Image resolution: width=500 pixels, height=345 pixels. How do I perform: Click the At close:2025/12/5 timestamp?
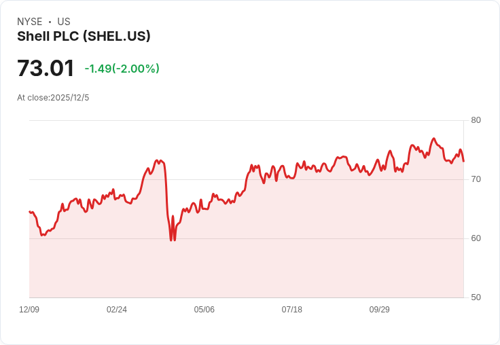pos(53,98)
